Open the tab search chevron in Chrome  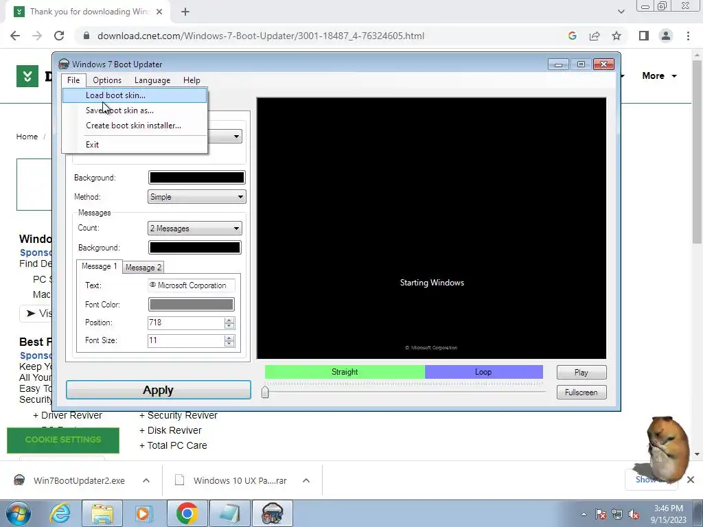[621, 12]
